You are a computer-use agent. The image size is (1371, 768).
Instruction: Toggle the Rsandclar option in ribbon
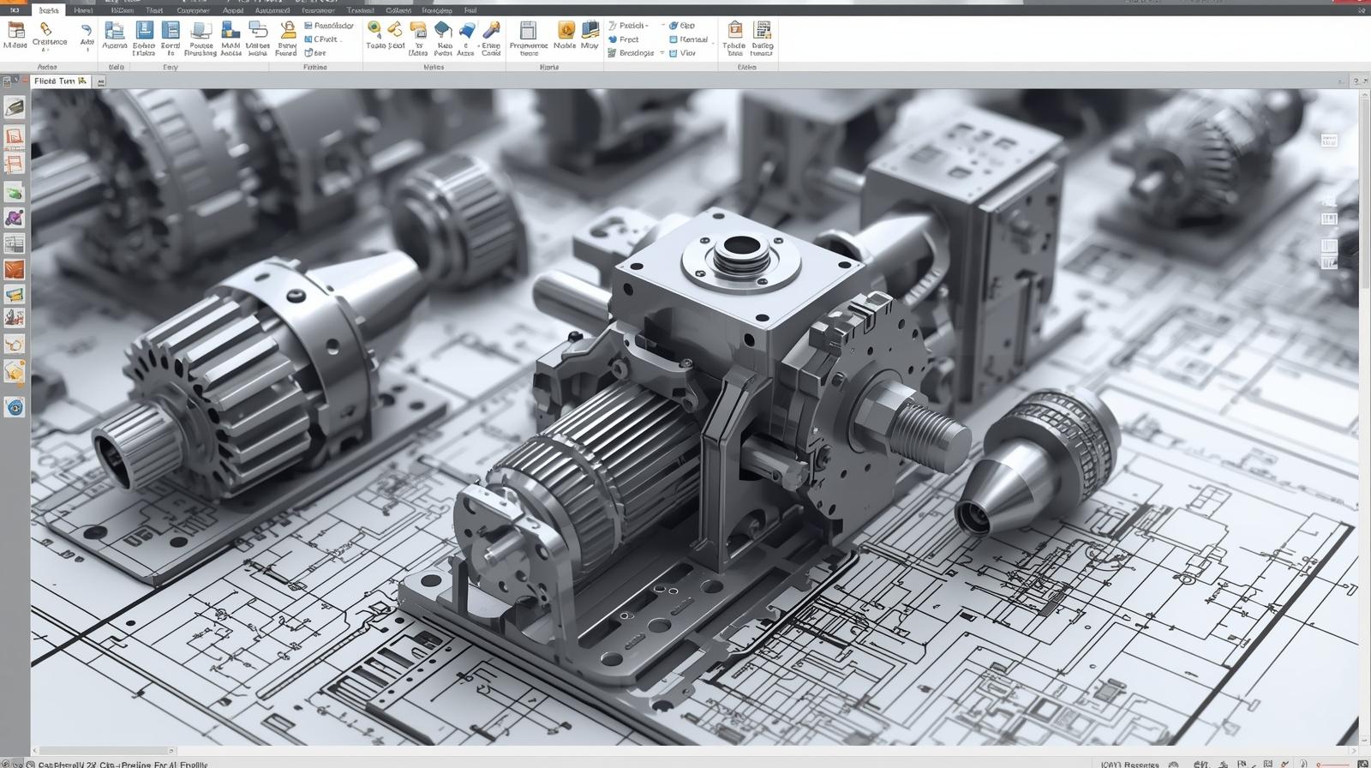(x=329, y=26)
